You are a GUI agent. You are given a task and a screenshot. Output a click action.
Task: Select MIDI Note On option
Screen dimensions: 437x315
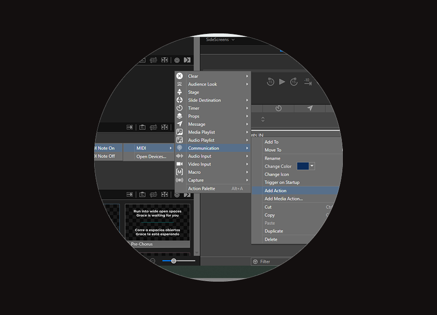click(105, 148)
